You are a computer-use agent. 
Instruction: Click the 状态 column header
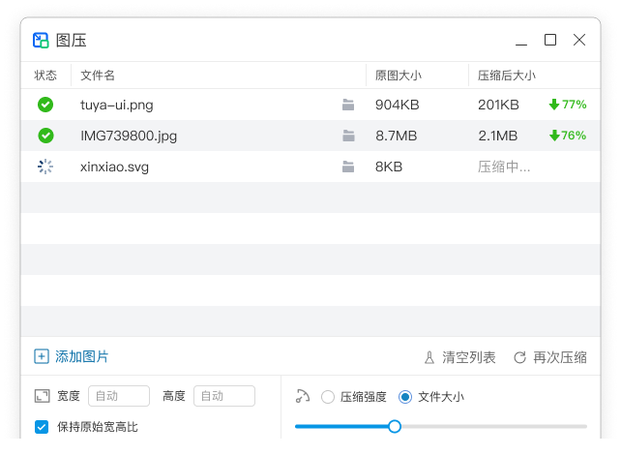tap(45, 75)
